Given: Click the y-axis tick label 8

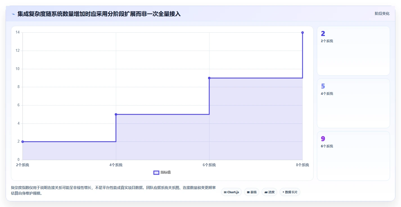Looking at the screenshot, I should [x=18, y=87].
